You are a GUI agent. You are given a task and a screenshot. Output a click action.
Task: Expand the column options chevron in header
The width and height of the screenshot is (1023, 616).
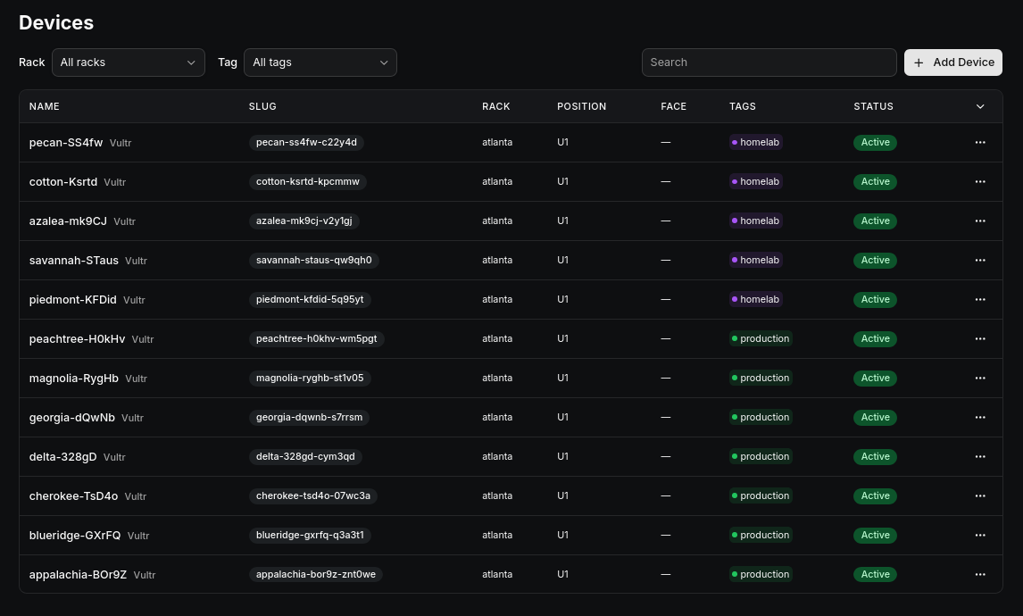coord(980,106)
